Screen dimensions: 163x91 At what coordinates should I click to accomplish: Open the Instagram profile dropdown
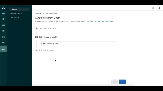pos(77,44)
